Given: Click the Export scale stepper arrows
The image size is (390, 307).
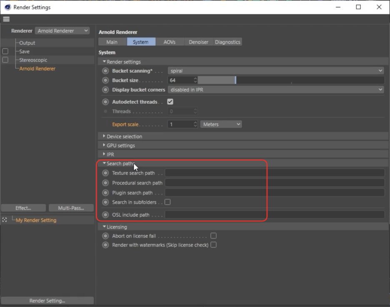Looking at the screenshot, I should point(195,124).
